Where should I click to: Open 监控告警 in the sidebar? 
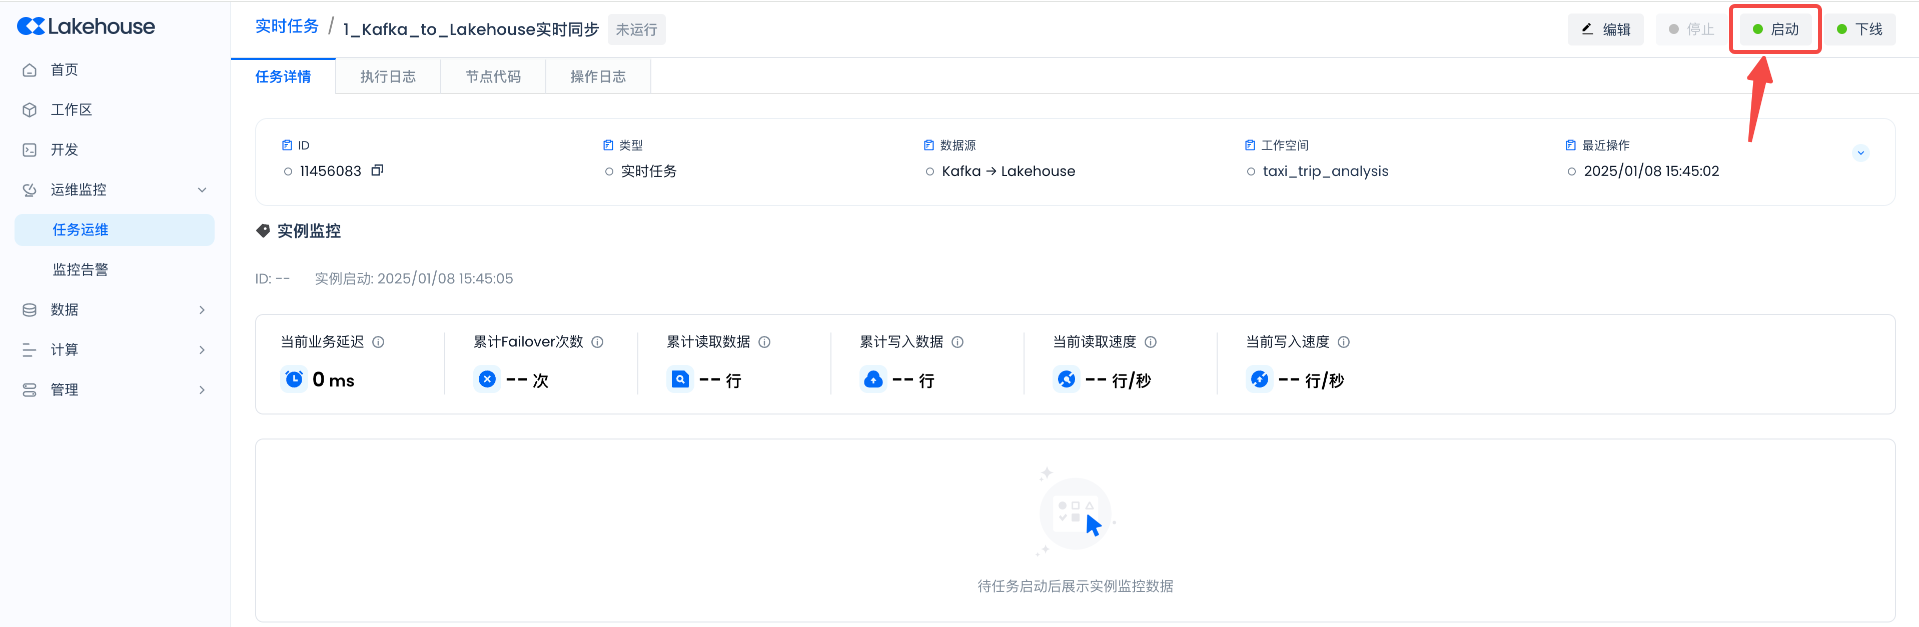point(81,269)
